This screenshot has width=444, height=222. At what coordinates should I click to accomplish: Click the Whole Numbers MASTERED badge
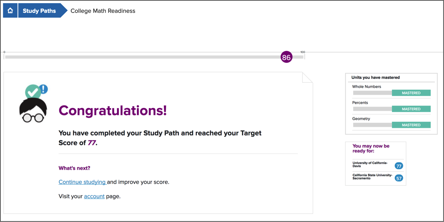pos(411,93)
